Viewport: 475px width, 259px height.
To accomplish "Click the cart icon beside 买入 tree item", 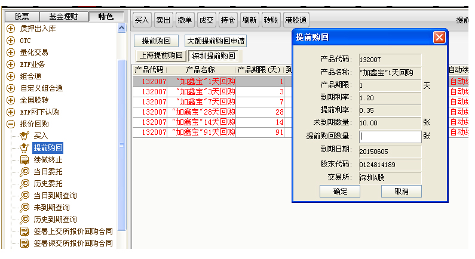I will point(24,136).
